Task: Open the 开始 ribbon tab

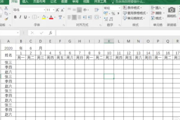Action: 14,1
